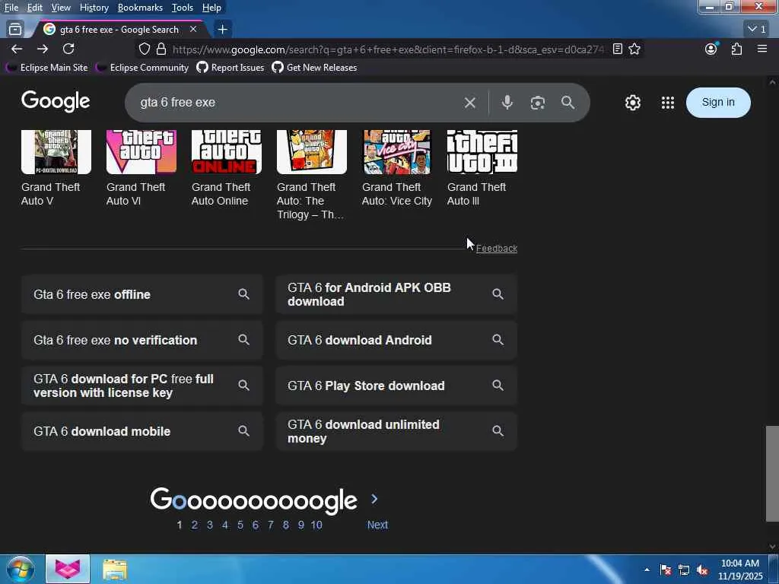This screenshot has width=779, height=584.
Task: Click the Feedback link
Action: pos(496,249)
